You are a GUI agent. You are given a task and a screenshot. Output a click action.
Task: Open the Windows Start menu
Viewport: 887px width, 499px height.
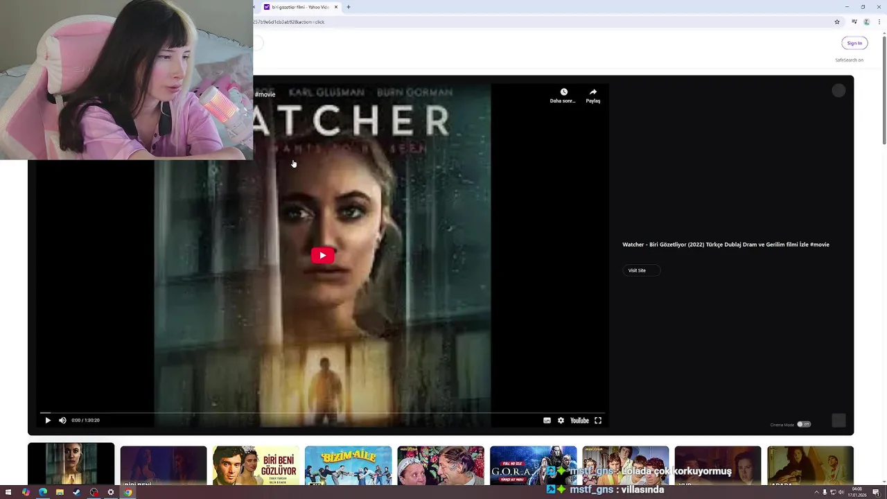pyautogui.click(x=8, y=492)
